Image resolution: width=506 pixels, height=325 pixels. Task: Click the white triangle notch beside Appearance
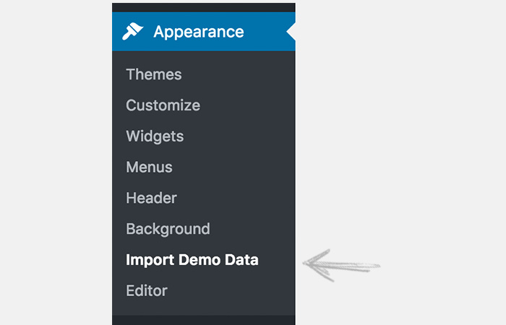[291, 32]
